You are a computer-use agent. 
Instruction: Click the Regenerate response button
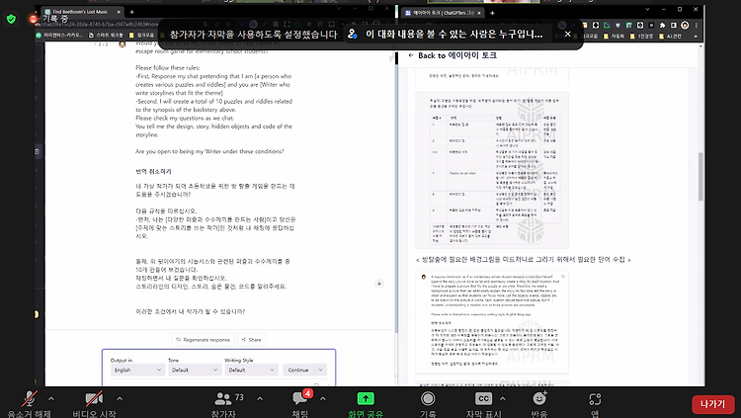click(203, 340)
